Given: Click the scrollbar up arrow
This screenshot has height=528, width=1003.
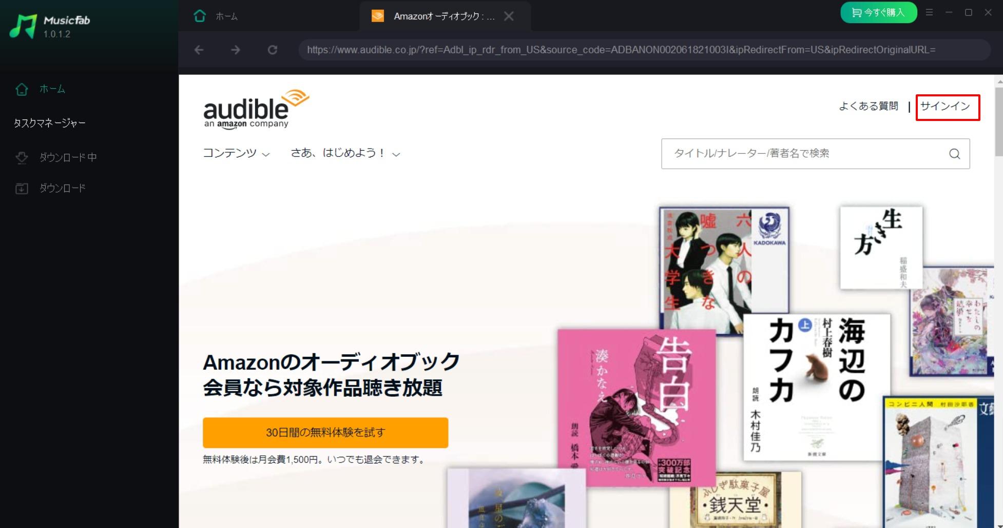Looking at the screenshot, I should 999,81.
